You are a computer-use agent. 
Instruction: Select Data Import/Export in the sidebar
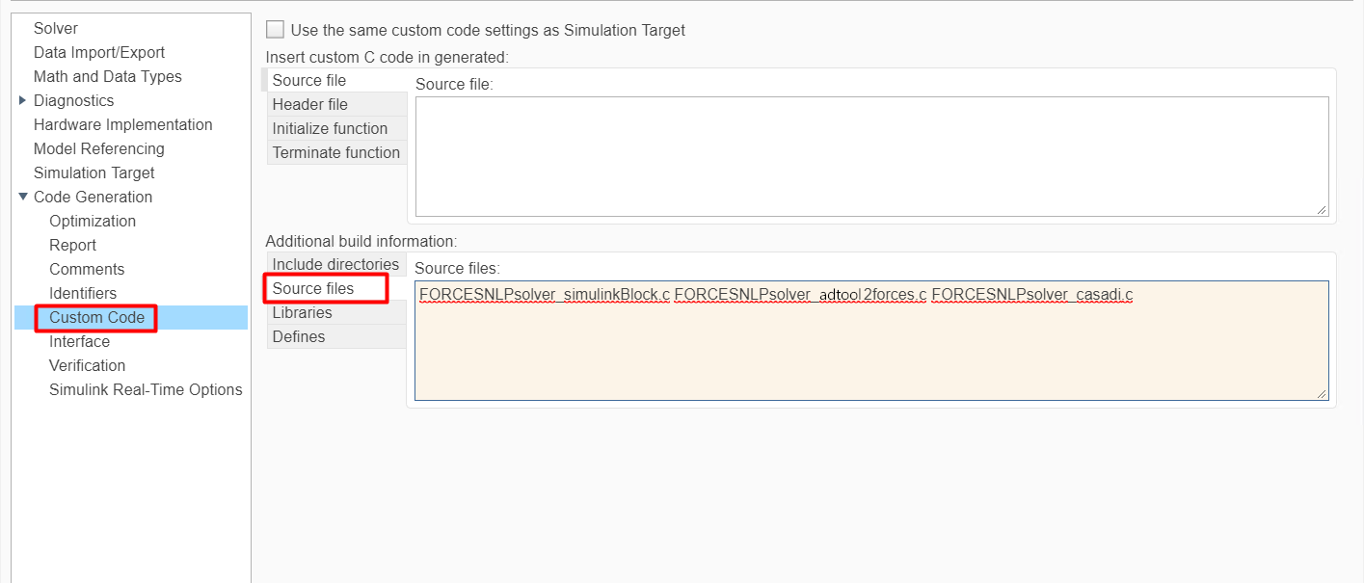pyautogui.click(x=99, y=52)
